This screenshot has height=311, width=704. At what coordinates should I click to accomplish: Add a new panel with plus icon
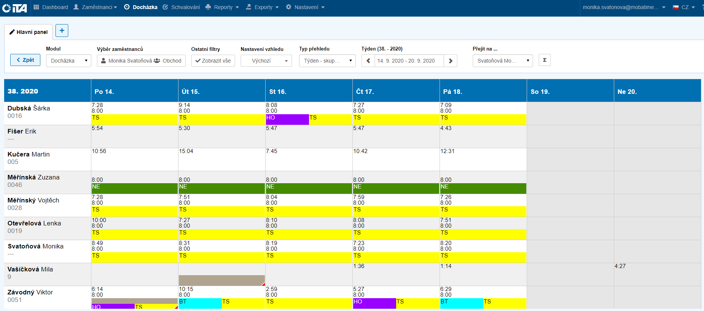[x=62, y=31]
